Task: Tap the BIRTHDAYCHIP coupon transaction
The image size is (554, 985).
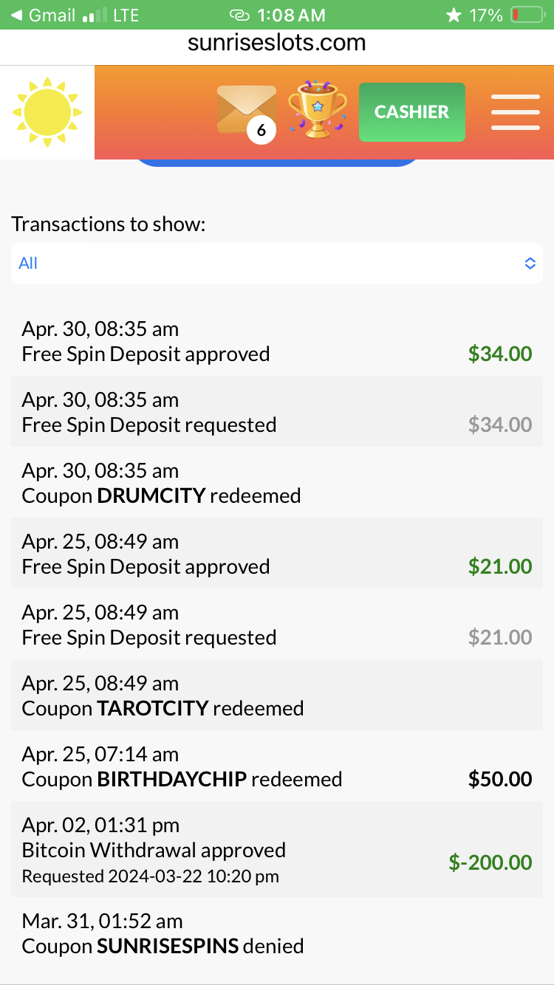Action: [276, 766]
